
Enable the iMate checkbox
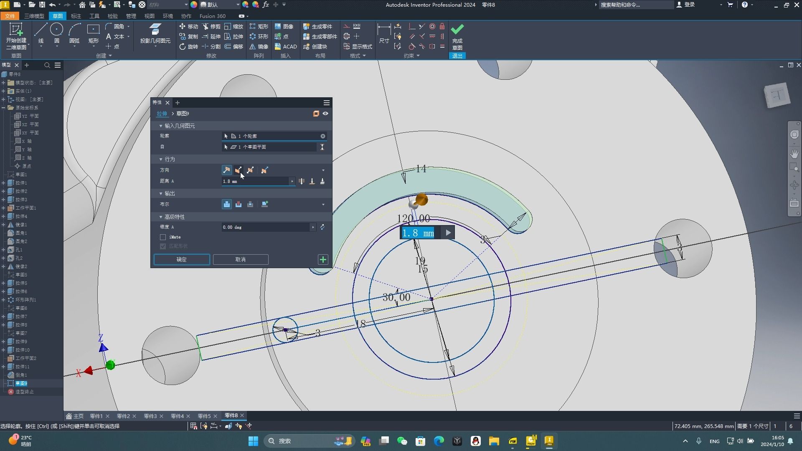[163, 237]
